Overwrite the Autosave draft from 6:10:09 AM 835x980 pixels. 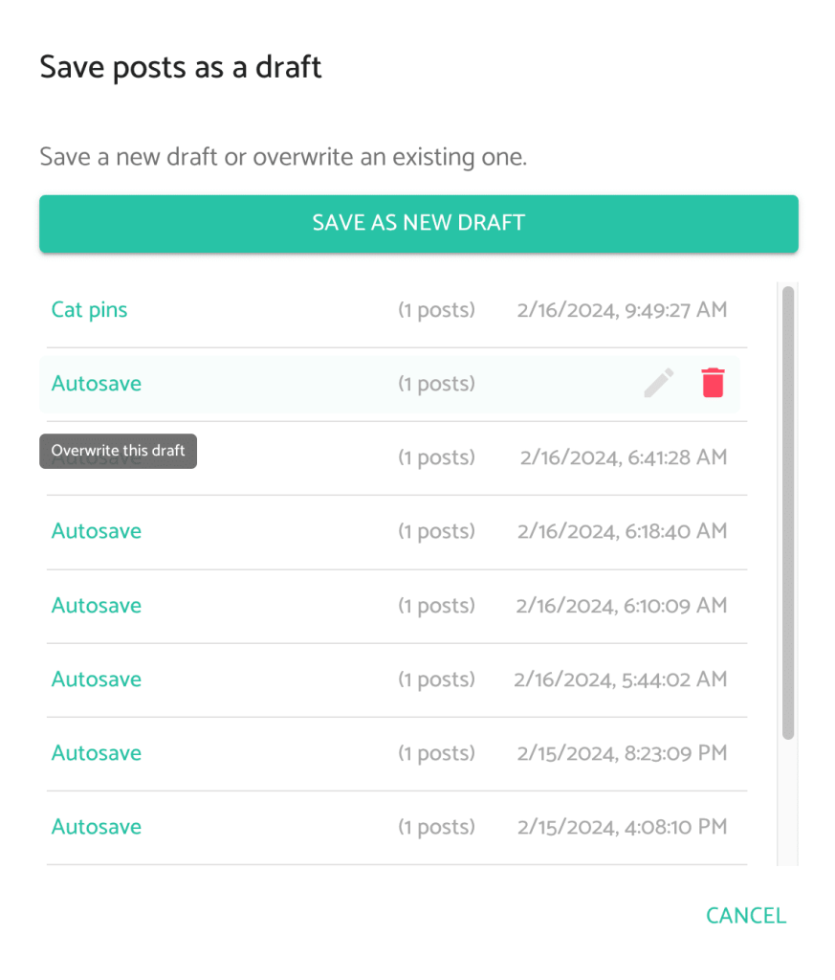[x=96, y=606]
